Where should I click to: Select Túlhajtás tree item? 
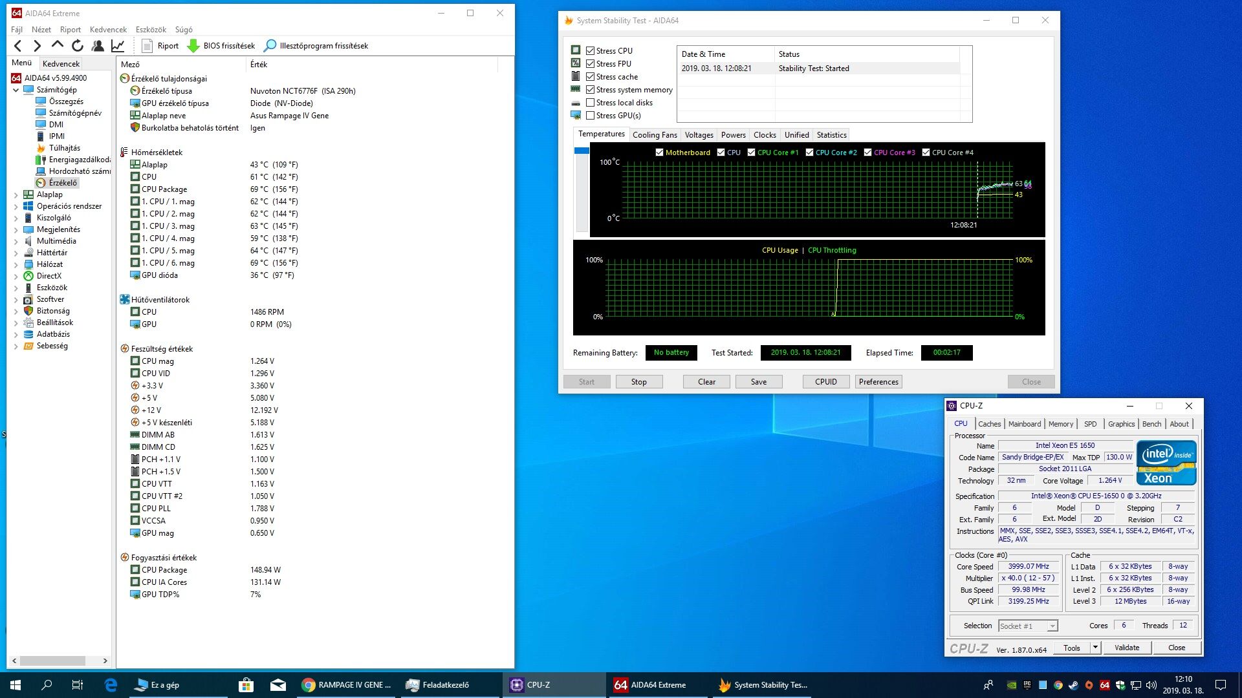(x=65, y=148)
